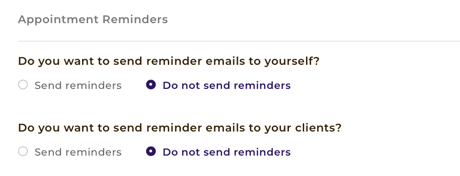The image size is (460, 176).
Task: Click the "Send reminders" label under the clients question
Action: point(78,152)
